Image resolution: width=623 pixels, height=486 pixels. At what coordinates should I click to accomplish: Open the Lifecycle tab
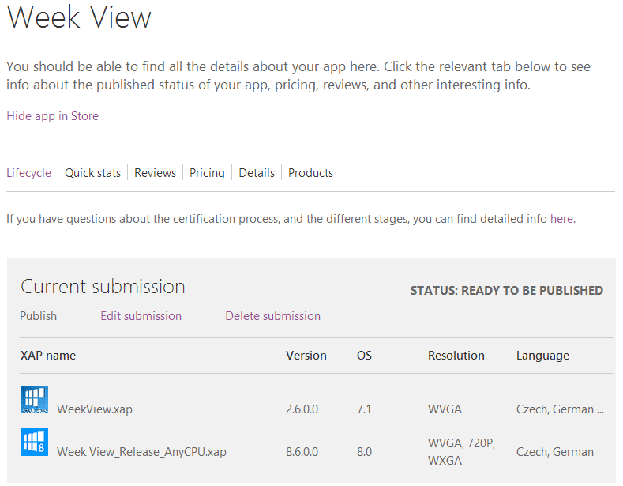click(28, 173)
